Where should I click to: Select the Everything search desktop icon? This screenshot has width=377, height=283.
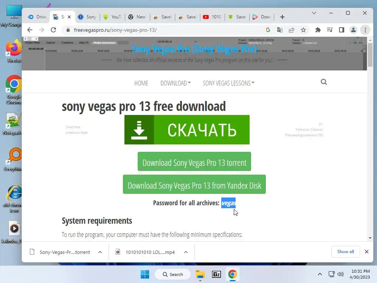coord(13,160)
